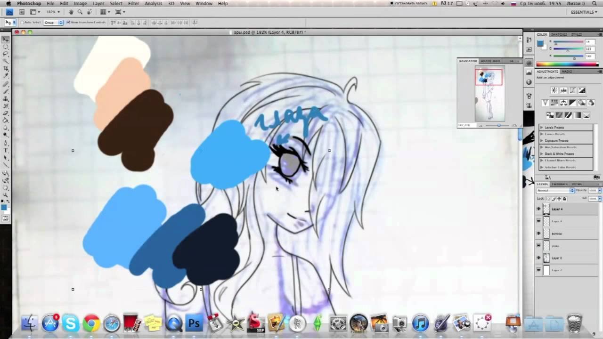Image resolution: width=603 pixels, height=339 pixels.
Task: Click the Zoom tool magnifier in the application bar
Action: [x=80, y=12]
